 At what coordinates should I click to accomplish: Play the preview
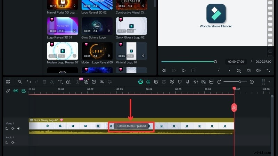(x=184, y=70)
